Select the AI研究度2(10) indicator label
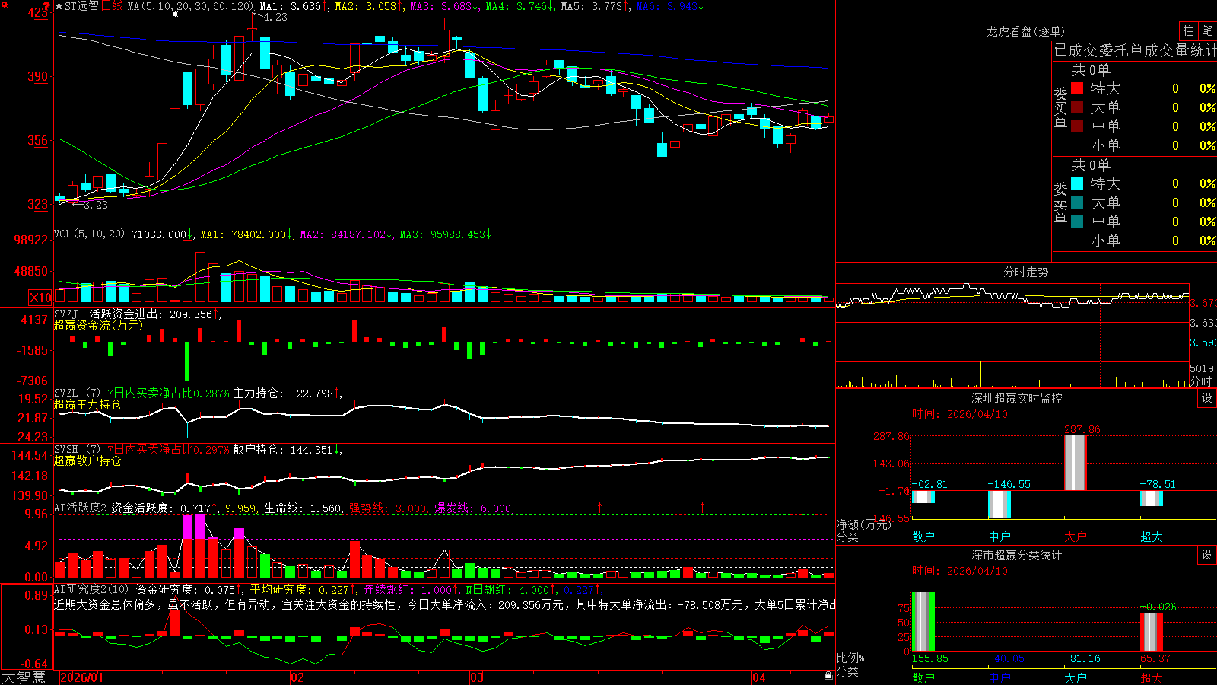Viewport: 1217px width, 685px height. (x=91, y=589)
